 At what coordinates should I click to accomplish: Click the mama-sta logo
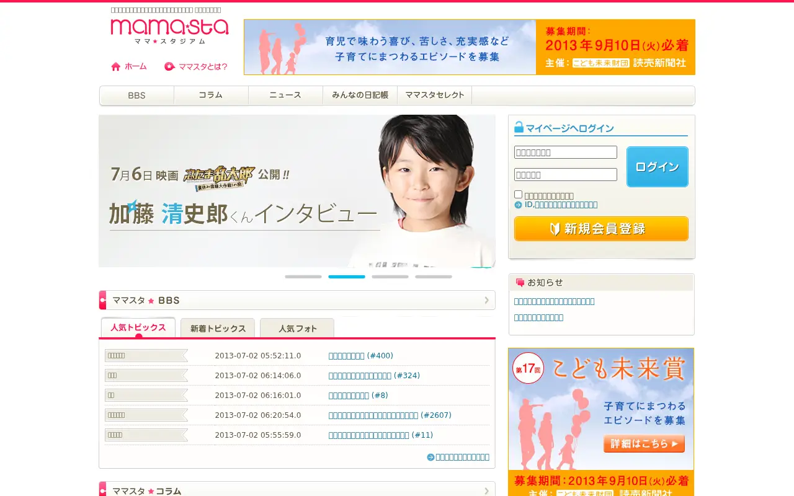170,32
